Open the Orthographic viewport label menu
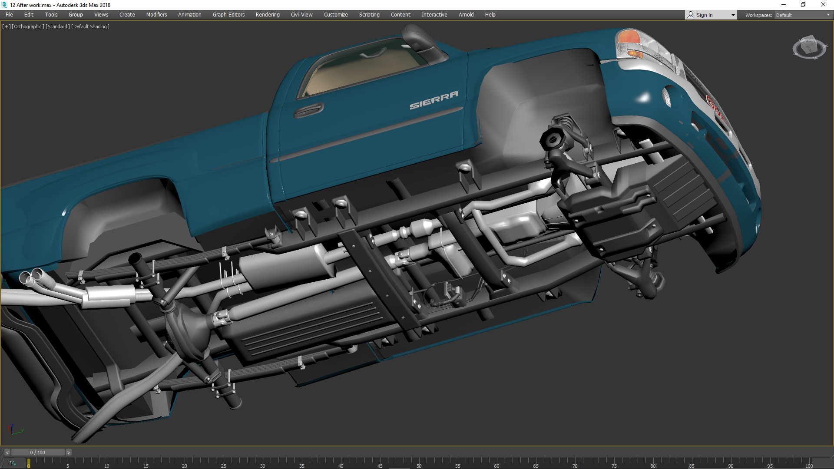This screenshot has width=834, height=469. (x=28, y=26)
